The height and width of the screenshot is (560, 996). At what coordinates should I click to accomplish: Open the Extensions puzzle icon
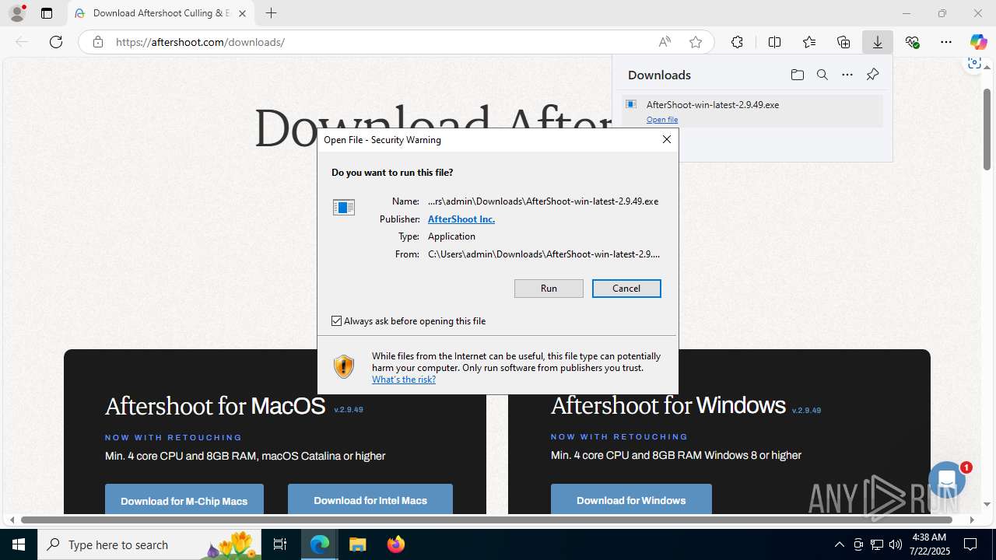click(x=737, y=42)
